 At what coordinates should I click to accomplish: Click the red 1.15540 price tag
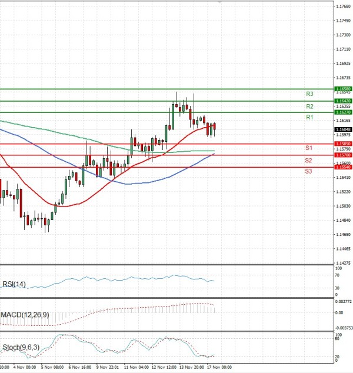tap(343, 167)
